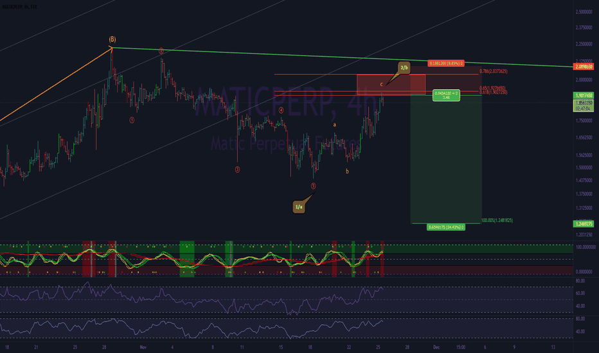
Task: Click the 2.5000000 price axis label
Action: tap(584, 12)
